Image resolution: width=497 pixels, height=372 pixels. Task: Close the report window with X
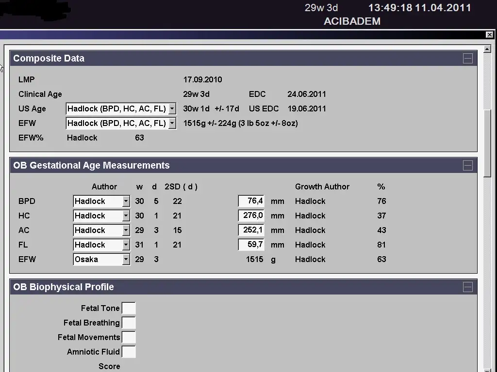tap(489, 34)
